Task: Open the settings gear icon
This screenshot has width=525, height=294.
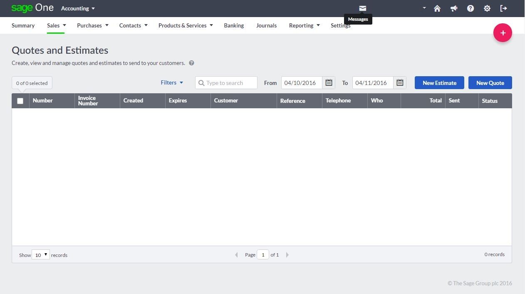Action: point(487,8)
